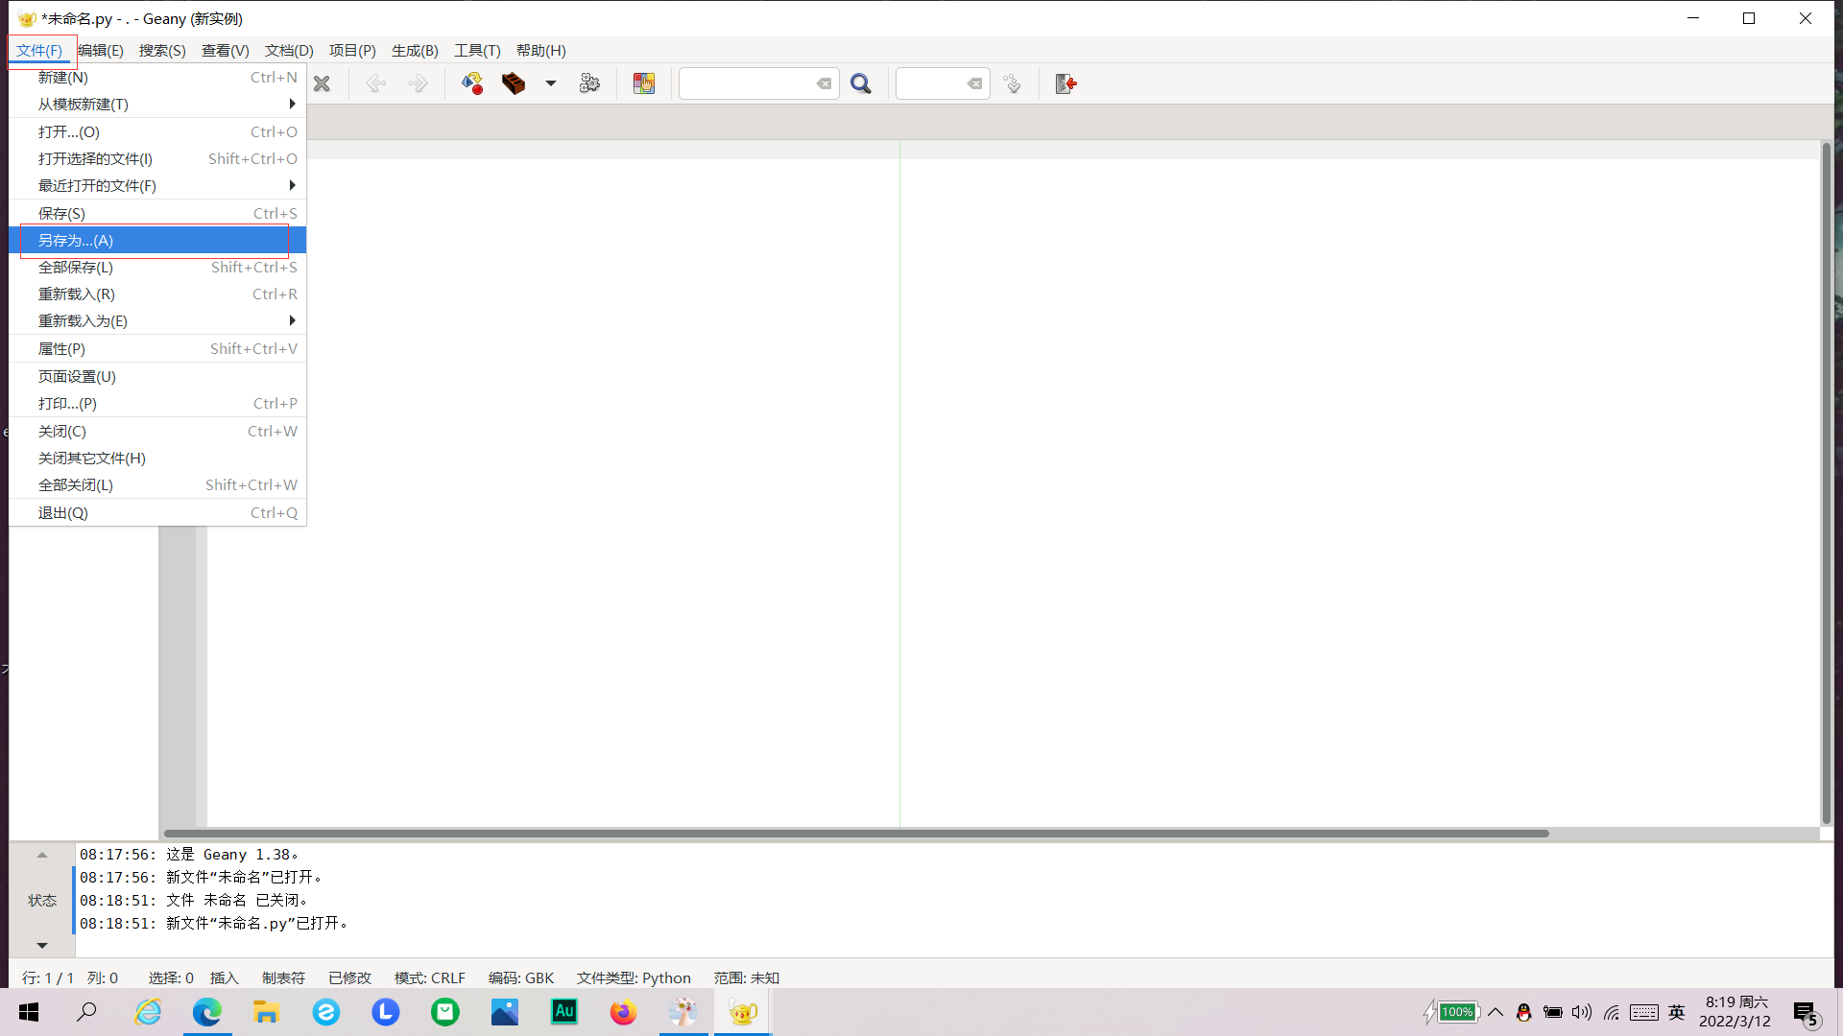
Task: Open Microsoft Edge from the taskbar
Action: click(x=206, y=1012)
